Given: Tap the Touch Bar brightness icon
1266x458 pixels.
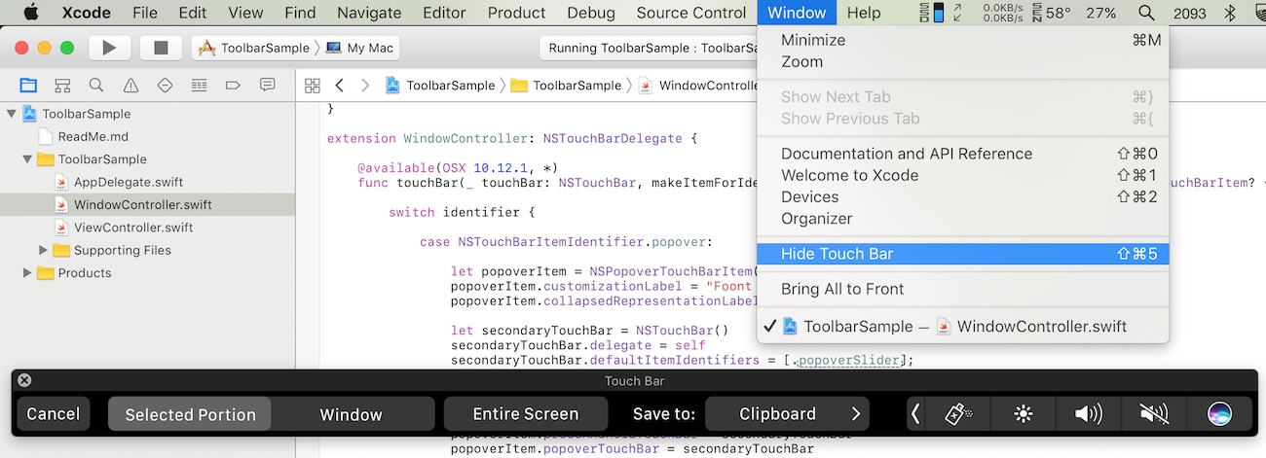Looking at the screenshot, I should pyautogui.click(x=1023, y=414).
